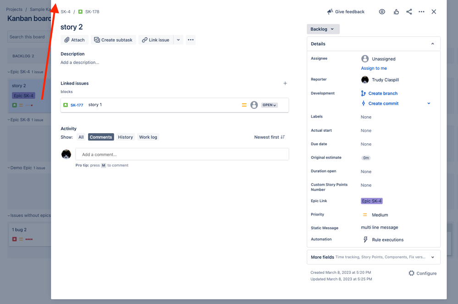Expand chevron beside Create commit
This screenshot has height=304, width=458.
(x=429, y=103)
